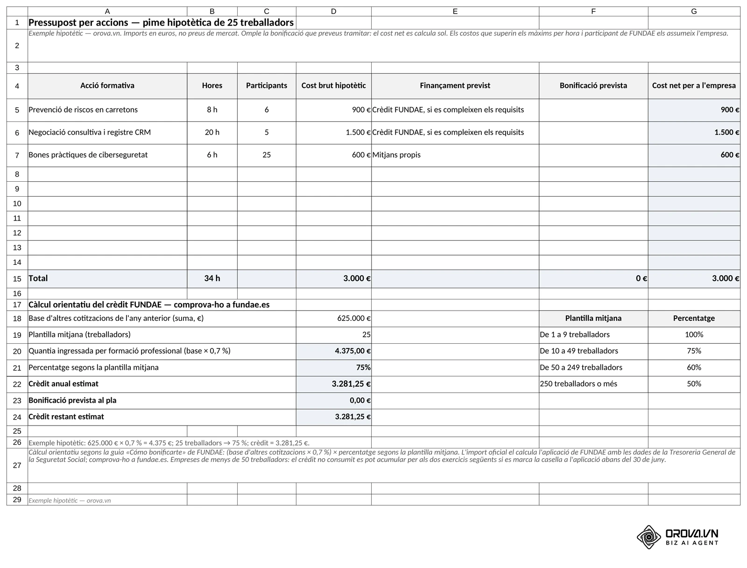This screenshot has width=747, height=568.
Task: Select the "625.000 €" base value
Action: point(333,319)
